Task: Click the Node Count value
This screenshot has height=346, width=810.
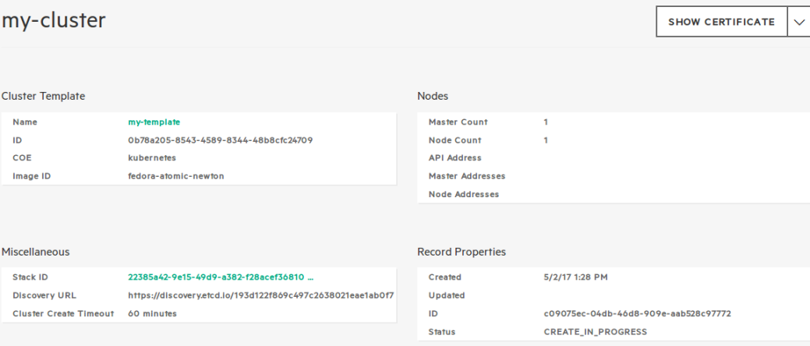Action: pos(546,140)
